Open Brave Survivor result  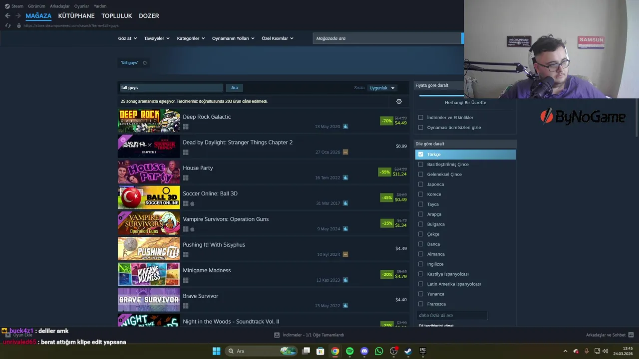click(264, 300)
